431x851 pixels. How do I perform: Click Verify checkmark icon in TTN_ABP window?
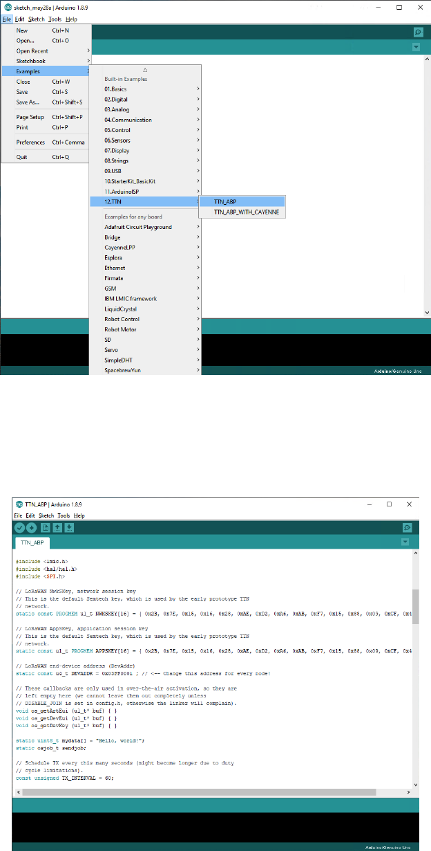pos(19,527)
